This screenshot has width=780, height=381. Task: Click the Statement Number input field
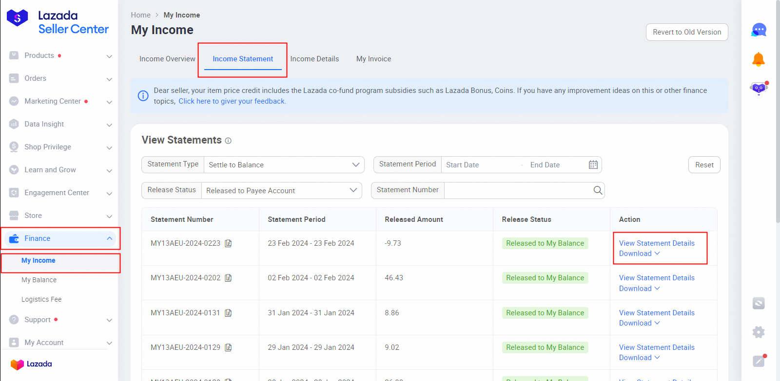pos(517,190)
